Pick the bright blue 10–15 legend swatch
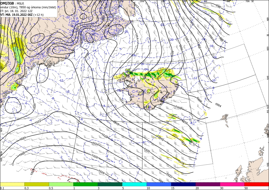269x190 pixels. coord(159,184)
